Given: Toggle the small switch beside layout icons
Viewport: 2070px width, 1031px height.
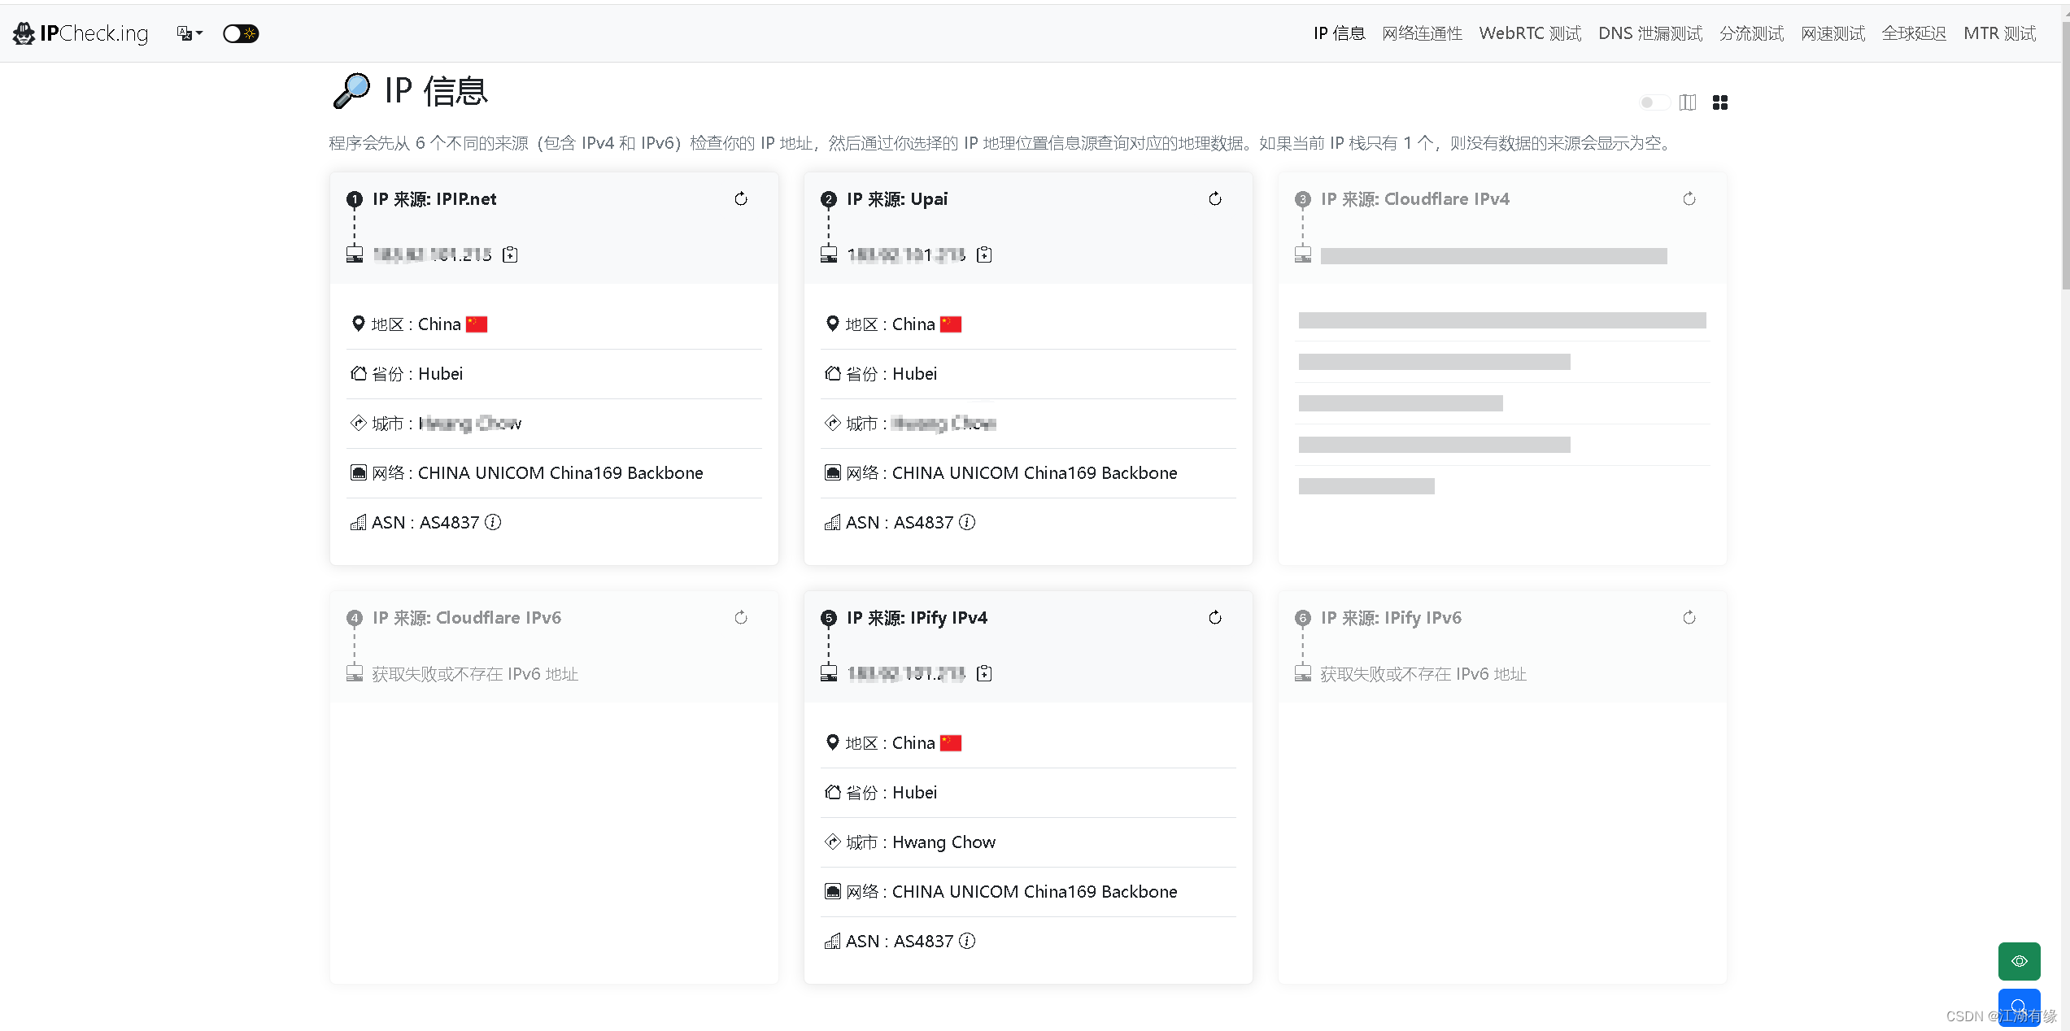Looking at the screenshot, I should coord(1653,102).
